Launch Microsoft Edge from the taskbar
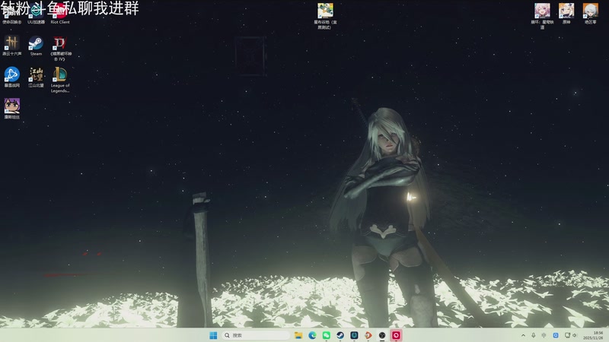Viewport: 609px width, 342px height. click(x=312, y=335)
